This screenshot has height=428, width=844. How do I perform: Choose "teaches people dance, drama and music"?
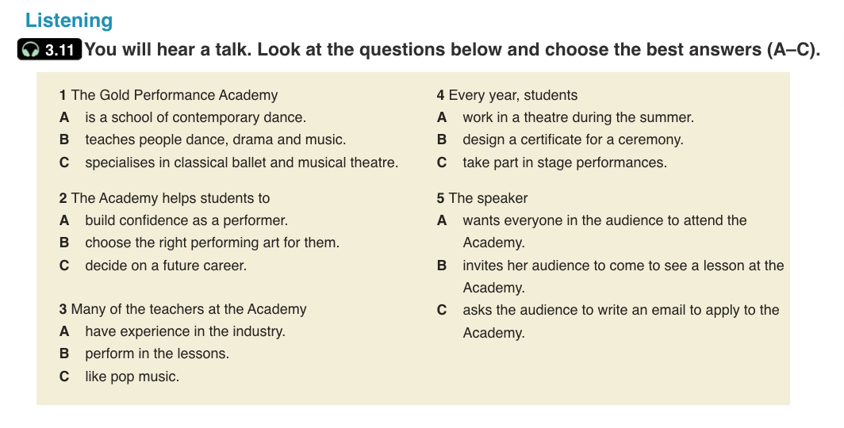pos(215,140)
